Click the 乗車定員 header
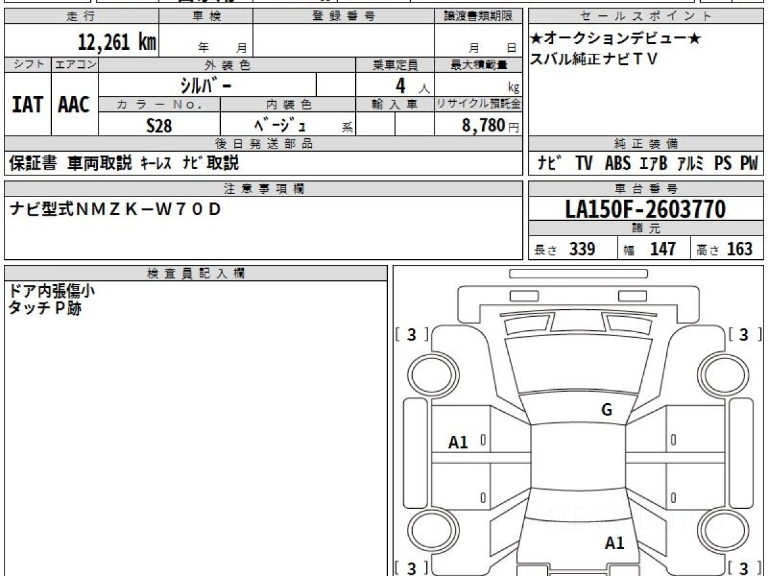The width and height of the screenshot is (768, 576). (x=395, y=65)
